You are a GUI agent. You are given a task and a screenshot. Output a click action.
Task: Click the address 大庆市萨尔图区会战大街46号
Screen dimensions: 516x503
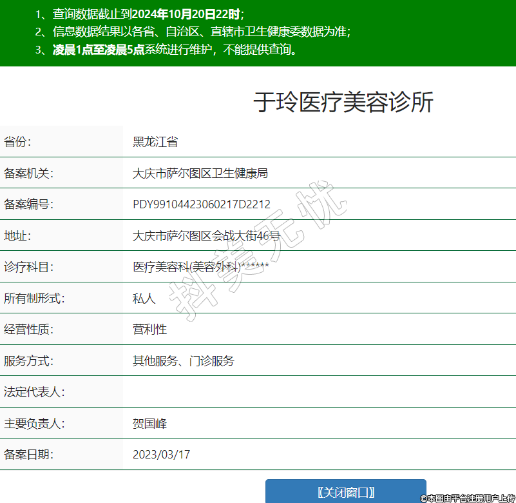206,235
